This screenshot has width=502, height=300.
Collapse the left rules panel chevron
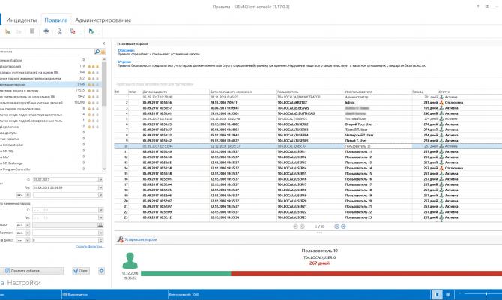coord(103,43)
